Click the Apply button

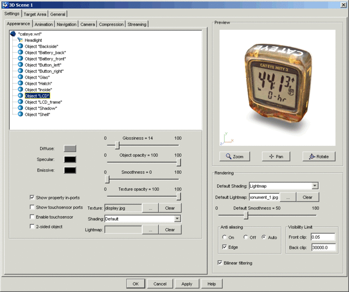[x=187, y=284]
